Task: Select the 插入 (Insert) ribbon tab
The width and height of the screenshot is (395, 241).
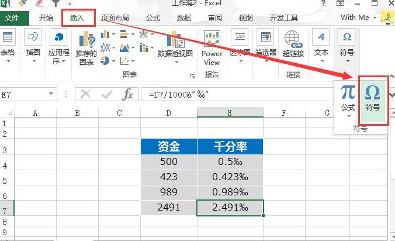Action: pyautogui.click(x=77, y=18)
